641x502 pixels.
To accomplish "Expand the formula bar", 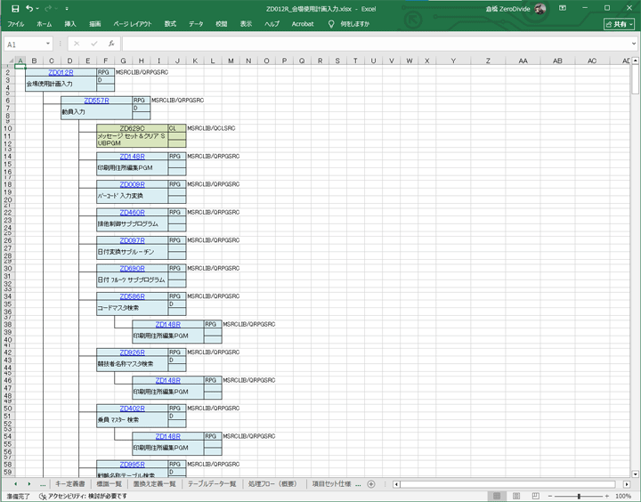I will coord(633,44).
